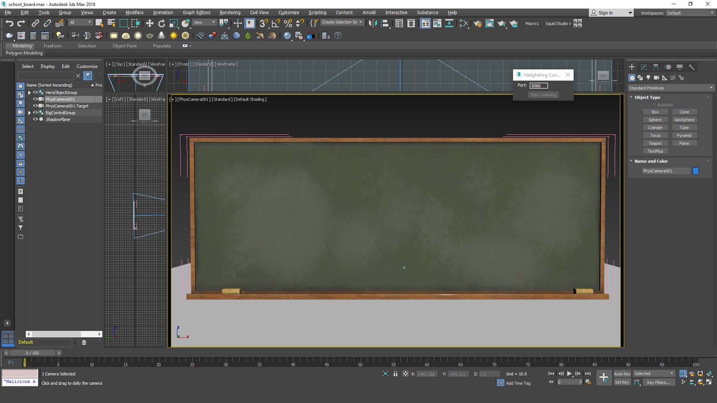Select the Move transform tool
Viewport: 717px width, 403px height.
click(149, 23)
